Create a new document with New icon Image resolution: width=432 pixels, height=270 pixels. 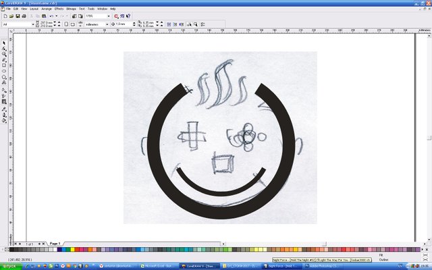[5, 16]
